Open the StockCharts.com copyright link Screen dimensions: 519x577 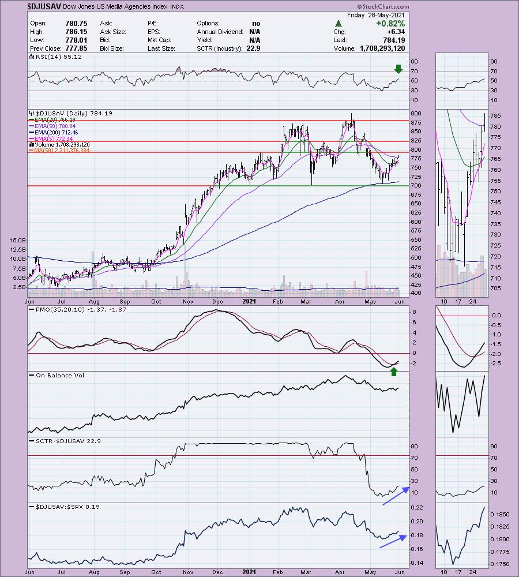click(x=382, y=6)
